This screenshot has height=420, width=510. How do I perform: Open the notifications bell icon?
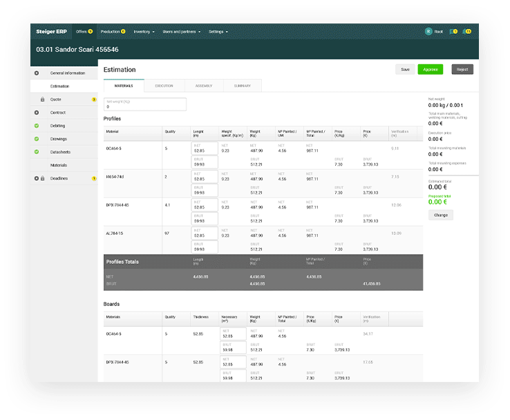tap(466, 32)
